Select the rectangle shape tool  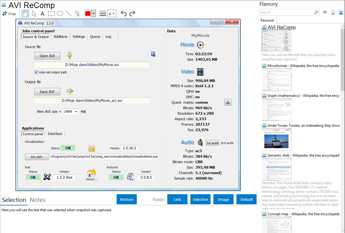tap(51, 14)
